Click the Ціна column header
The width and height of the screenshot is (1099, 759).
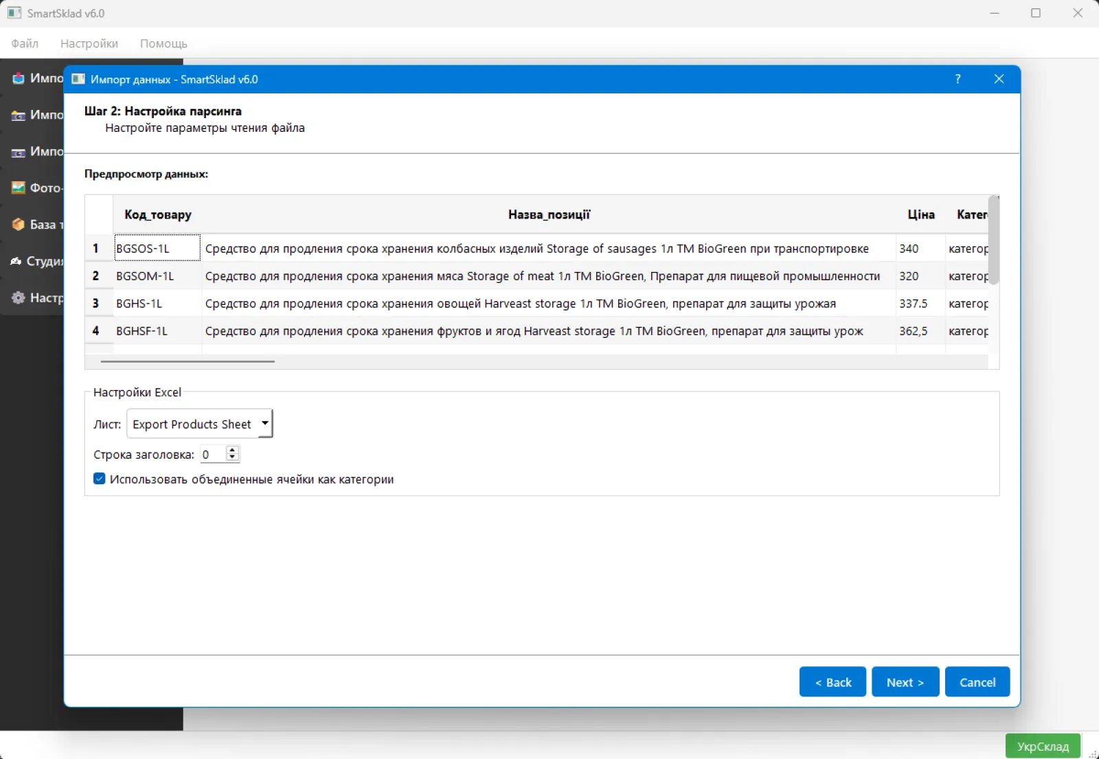click(x=921, y=215)
